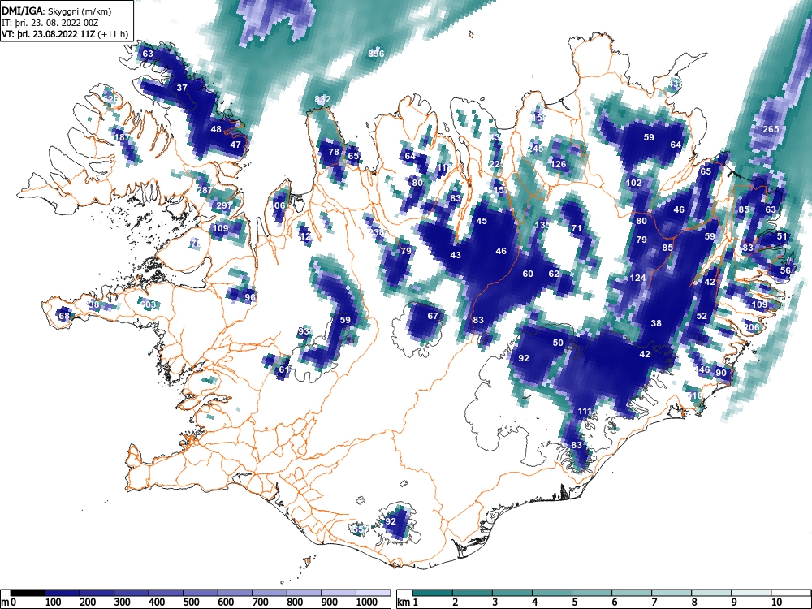Click the 'km' unit label in legend
Image resolution: width=812 pixels, height=609 pixels.
404,602
